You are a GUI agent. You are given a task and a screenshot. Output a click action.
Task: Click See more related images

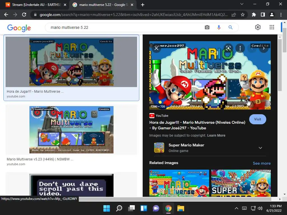click(261, 163)
